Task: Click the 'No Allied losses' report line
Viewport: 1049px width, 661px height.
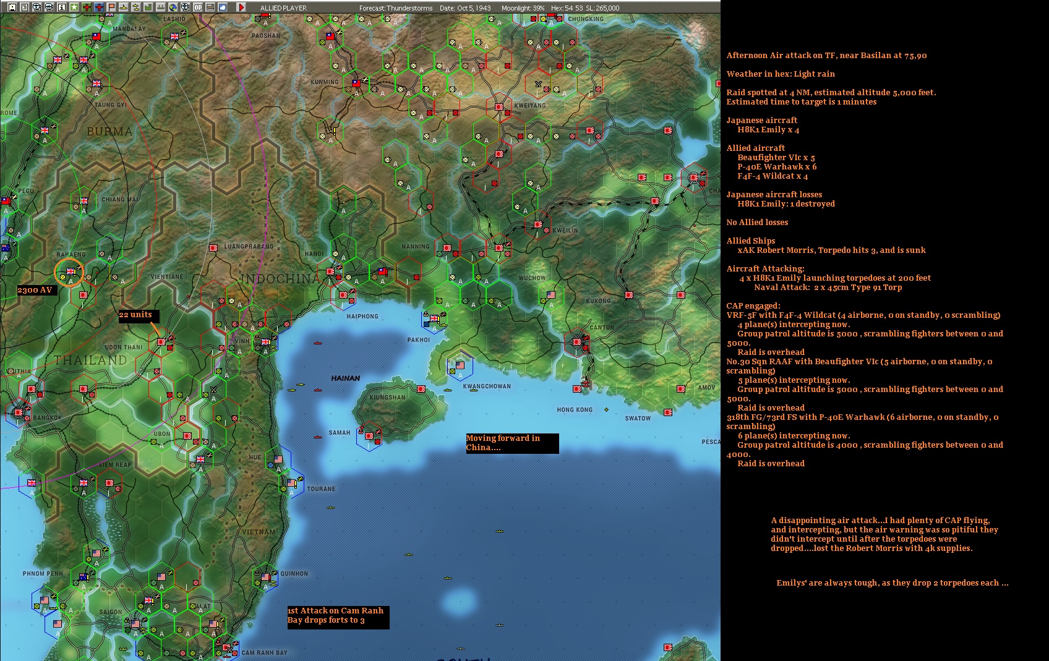Action: (757, 223)
